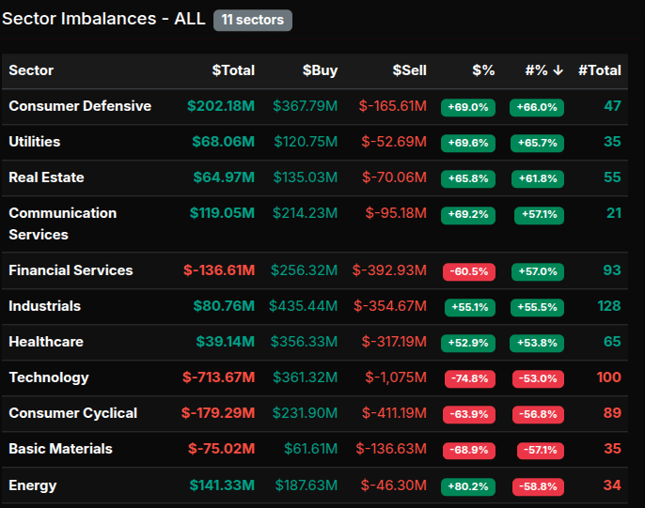Sort table by $Buy column header
Screen dimensions: 645x508
click(x=320, y=70)
